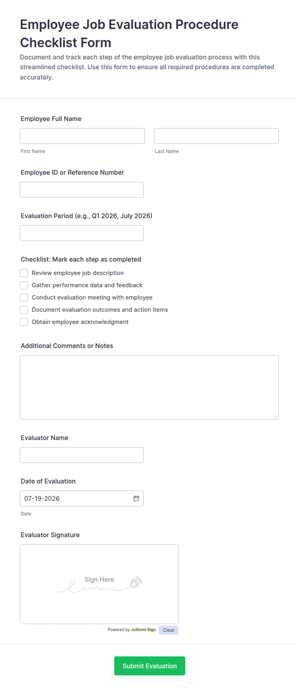Open the Jotform Sign link

(143, 630)
